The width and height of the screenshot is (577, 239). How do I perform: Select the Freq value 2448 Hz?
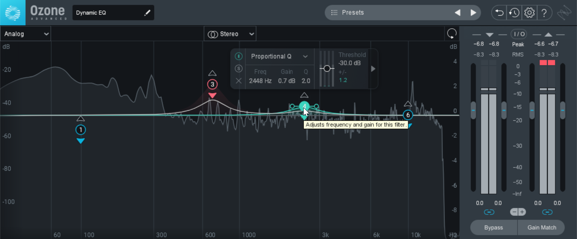pos(260,81)
